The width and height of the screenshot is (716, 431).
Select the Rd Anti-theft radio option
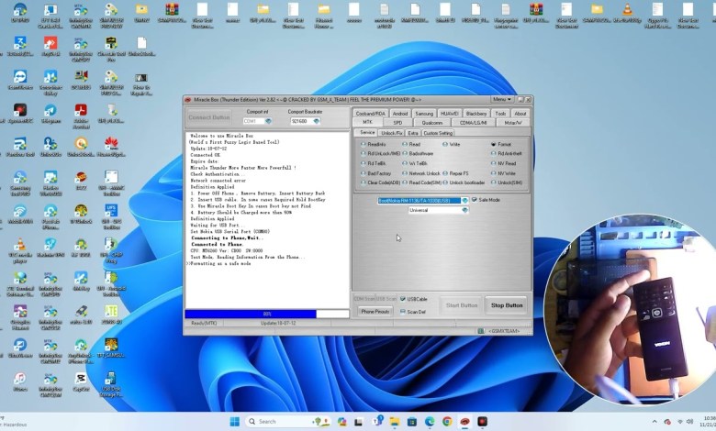(x=494, y=154)
